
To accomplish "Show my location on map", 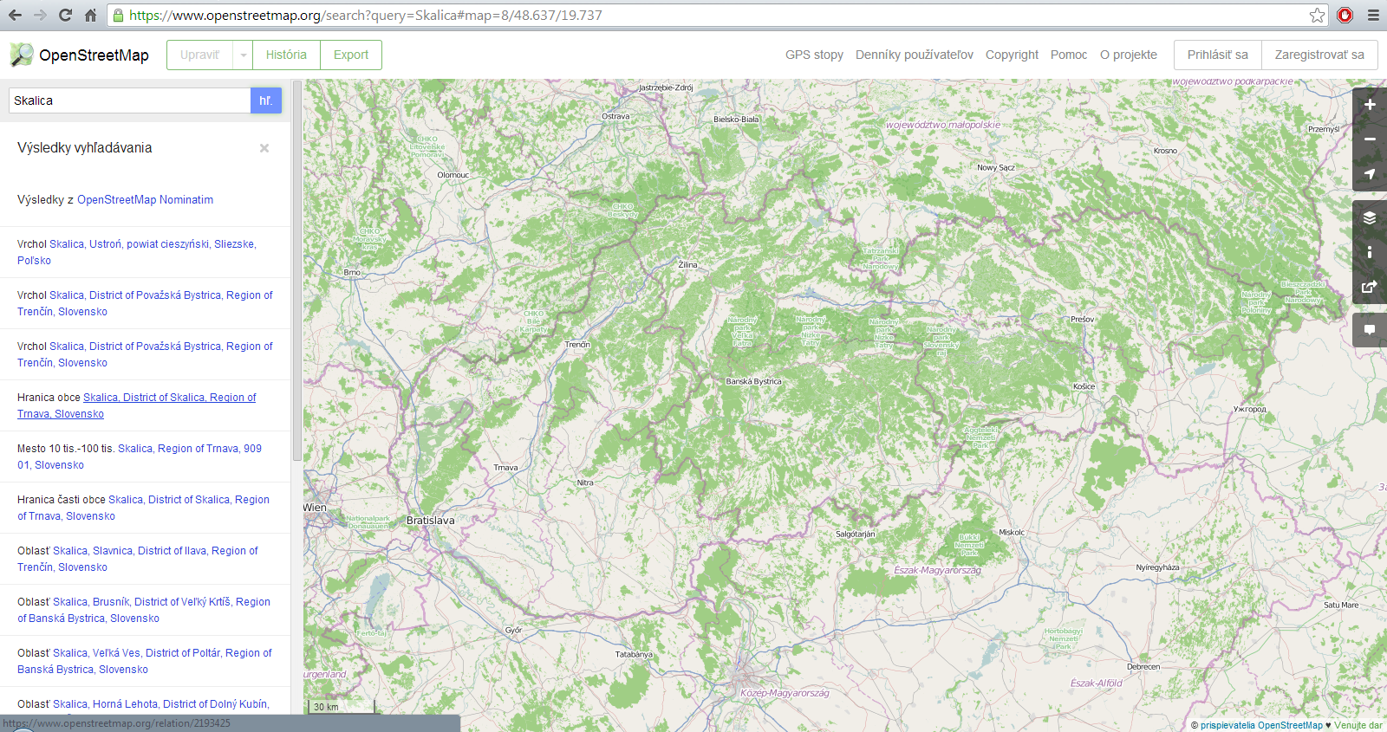I will (1370, 174).
